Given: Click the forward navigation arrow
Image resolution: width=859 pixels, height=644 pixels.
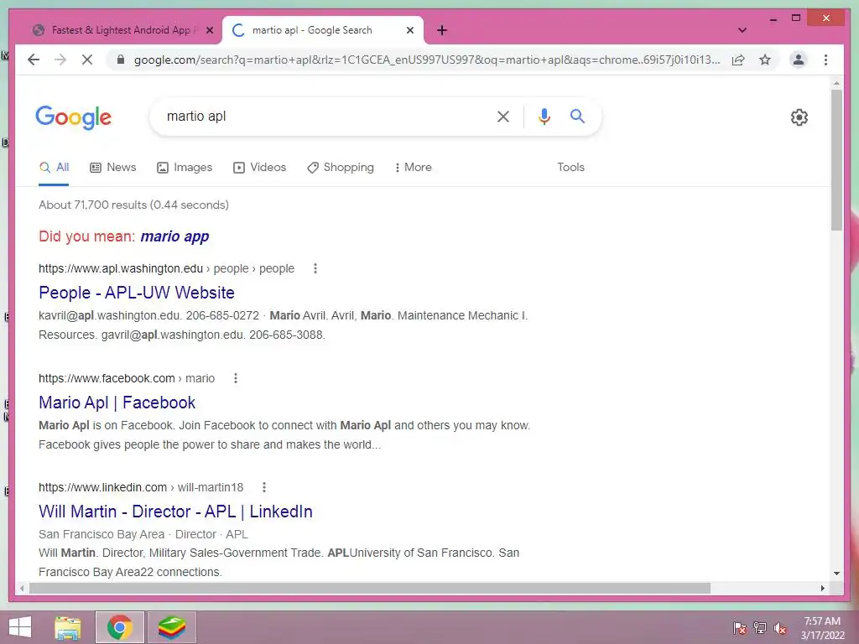Looking at the screenshot, I should pyautogui.click(x=60, y=60).
